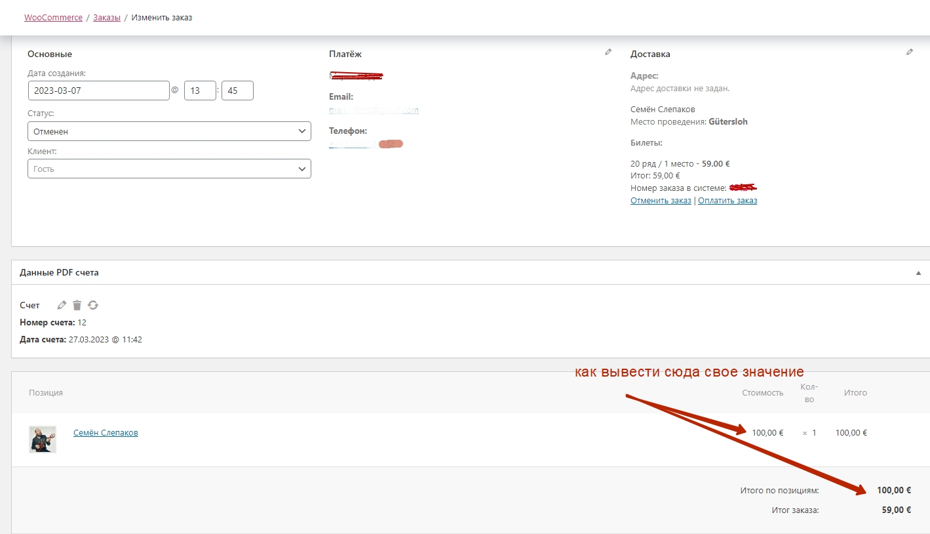
Task: Click the minute field showing 45
Action: click(x=237, y=91)
